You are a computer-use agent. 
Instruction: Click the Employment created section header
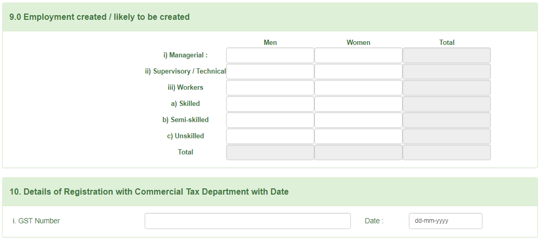(x=100, y=17)
